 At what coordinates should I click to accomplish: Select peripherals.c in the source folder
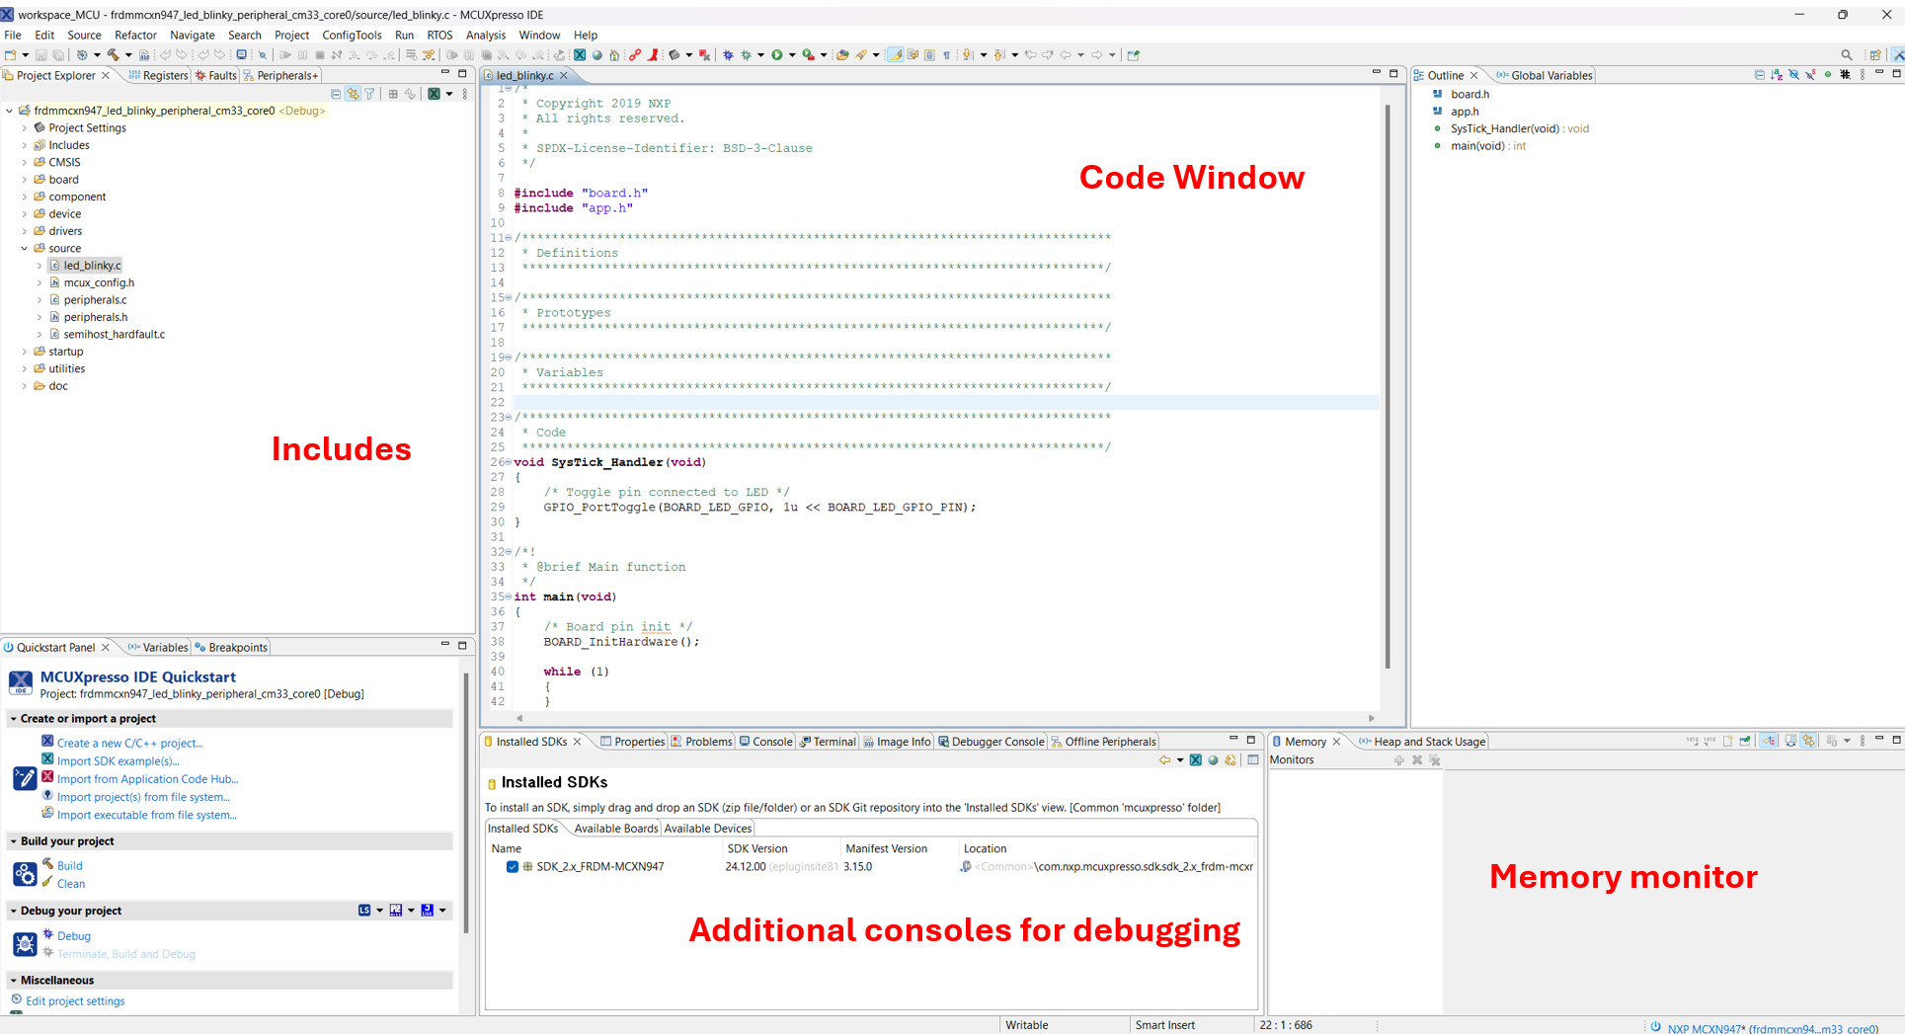(95, 300)
